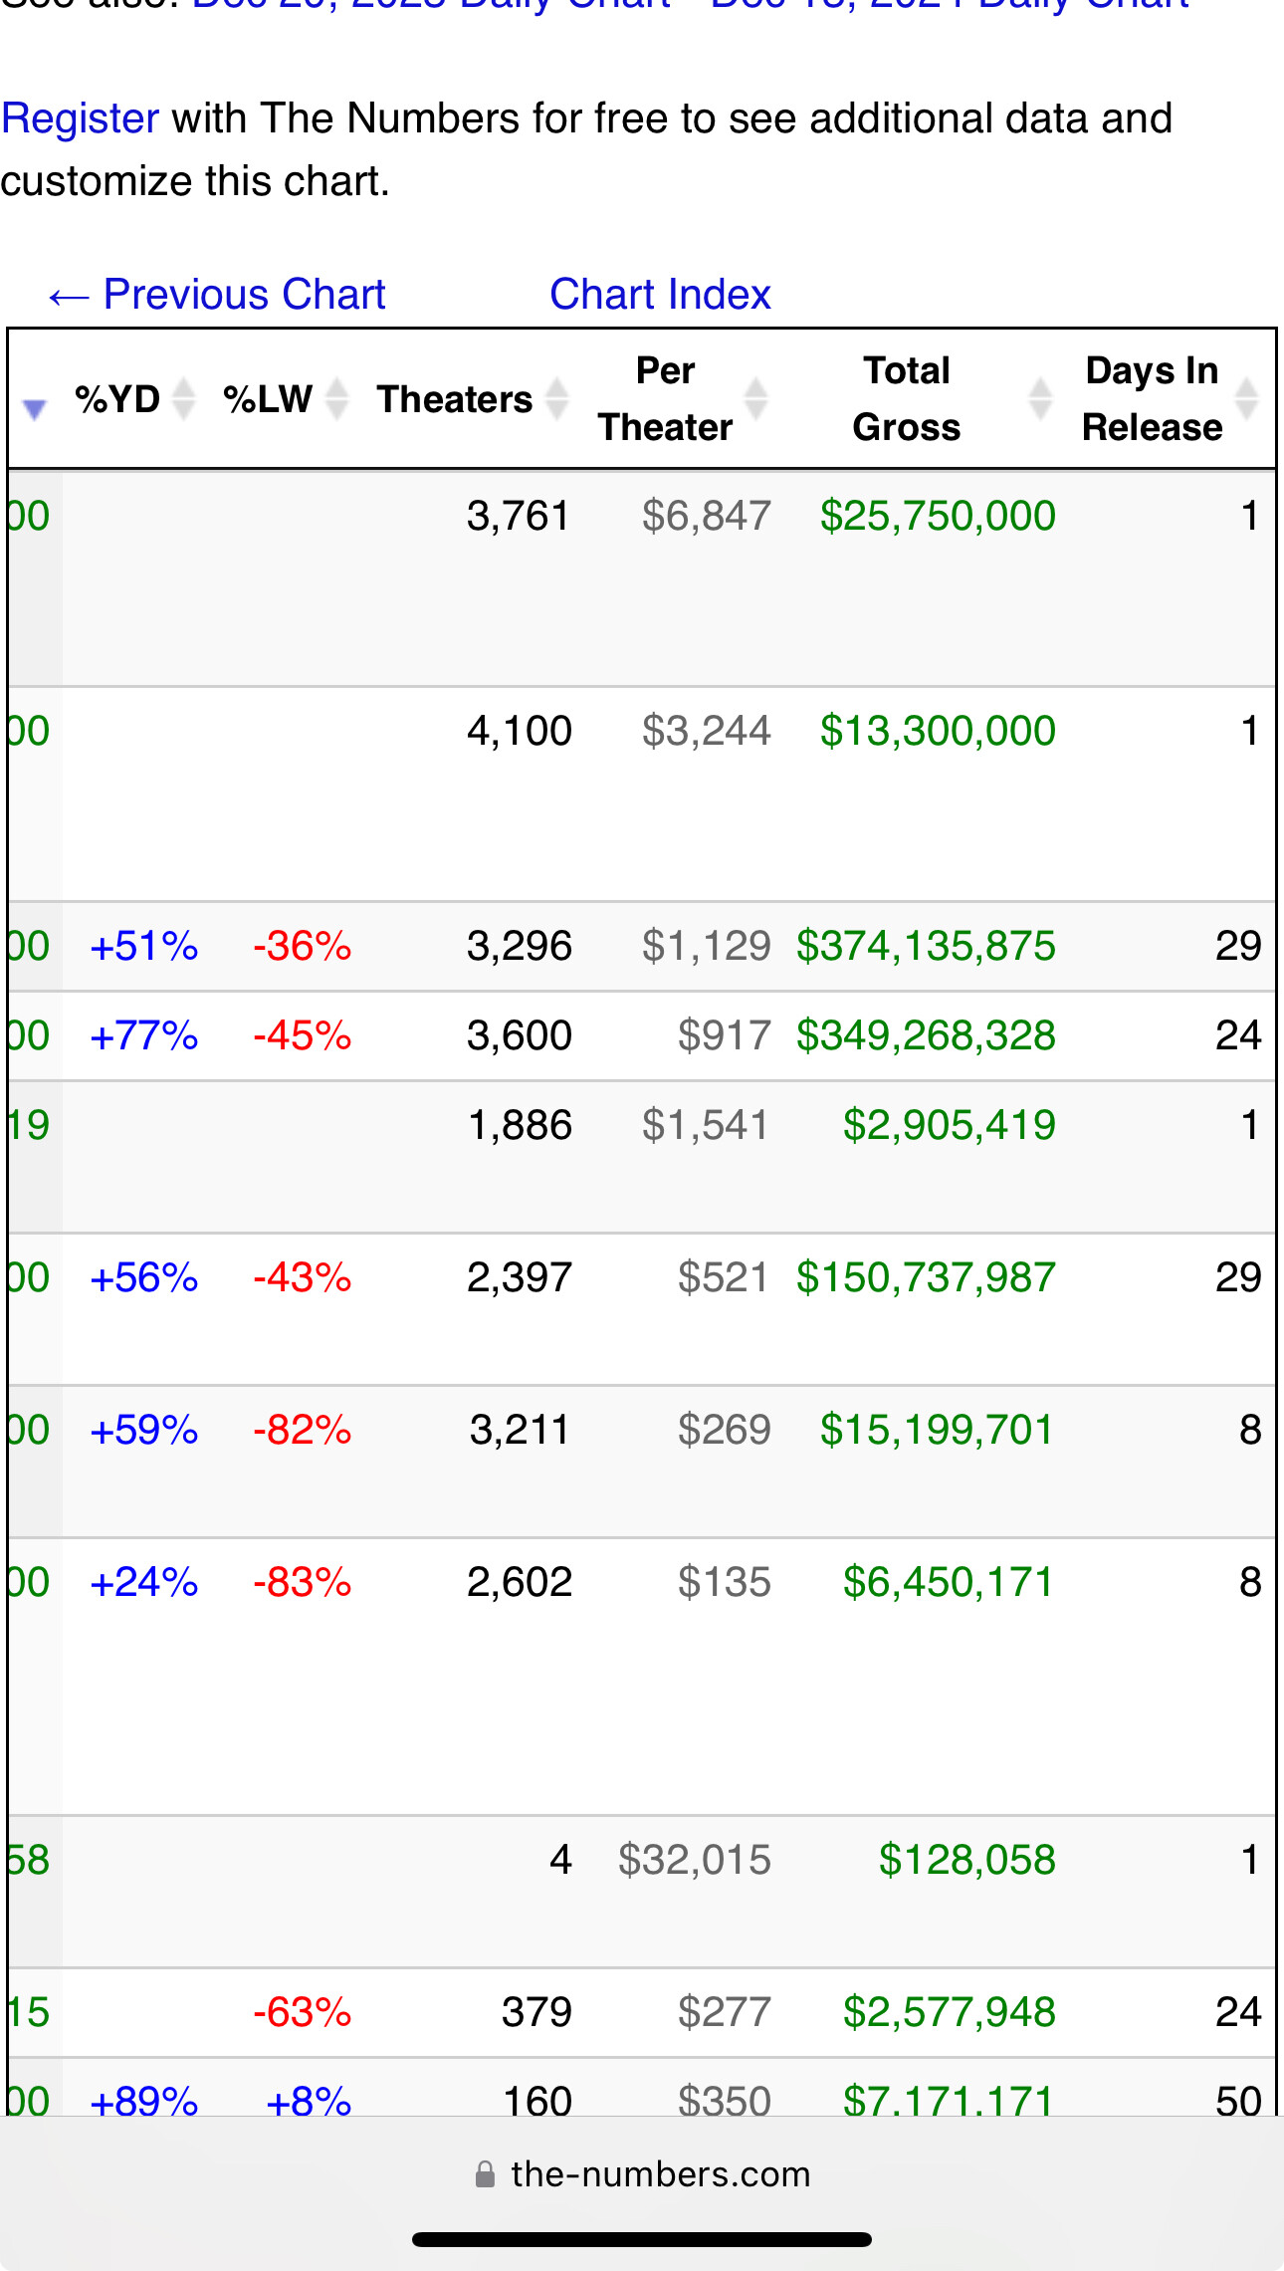Click the sort arrows next to Total Gross
Screen dimensions: 1284x2271
point(1040,399)
